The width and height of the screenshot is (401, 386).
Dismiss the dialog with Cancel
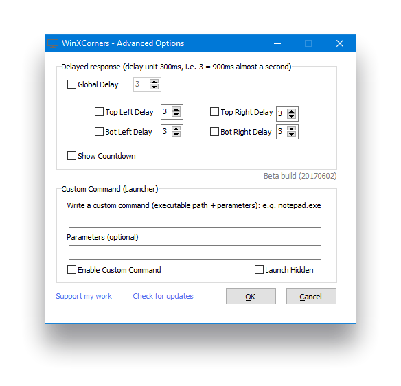coord(311,297)
